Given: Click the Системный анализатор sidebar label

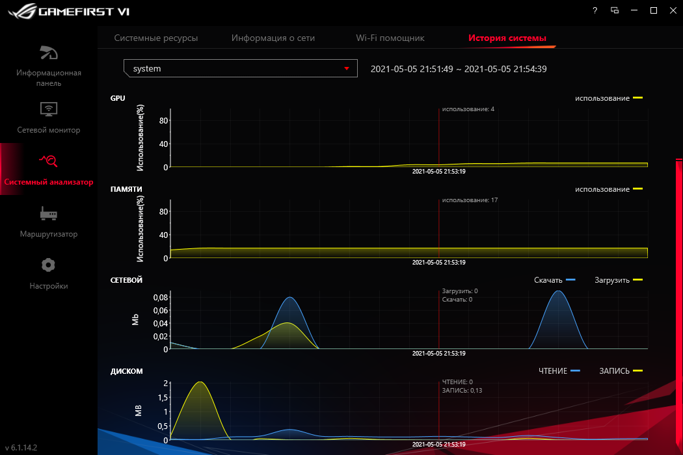Looking at the screenshot, I should pyautogui.click(x=49, y=182).
